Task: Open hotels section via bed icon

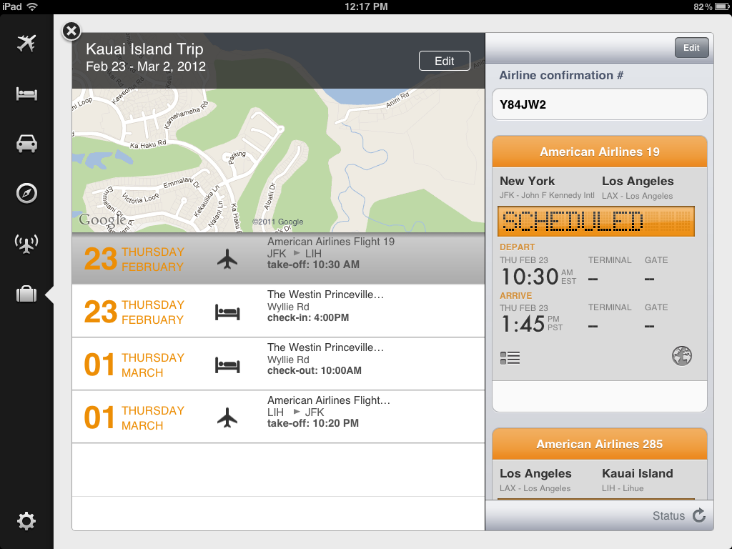Action: [x=26, y=92]
